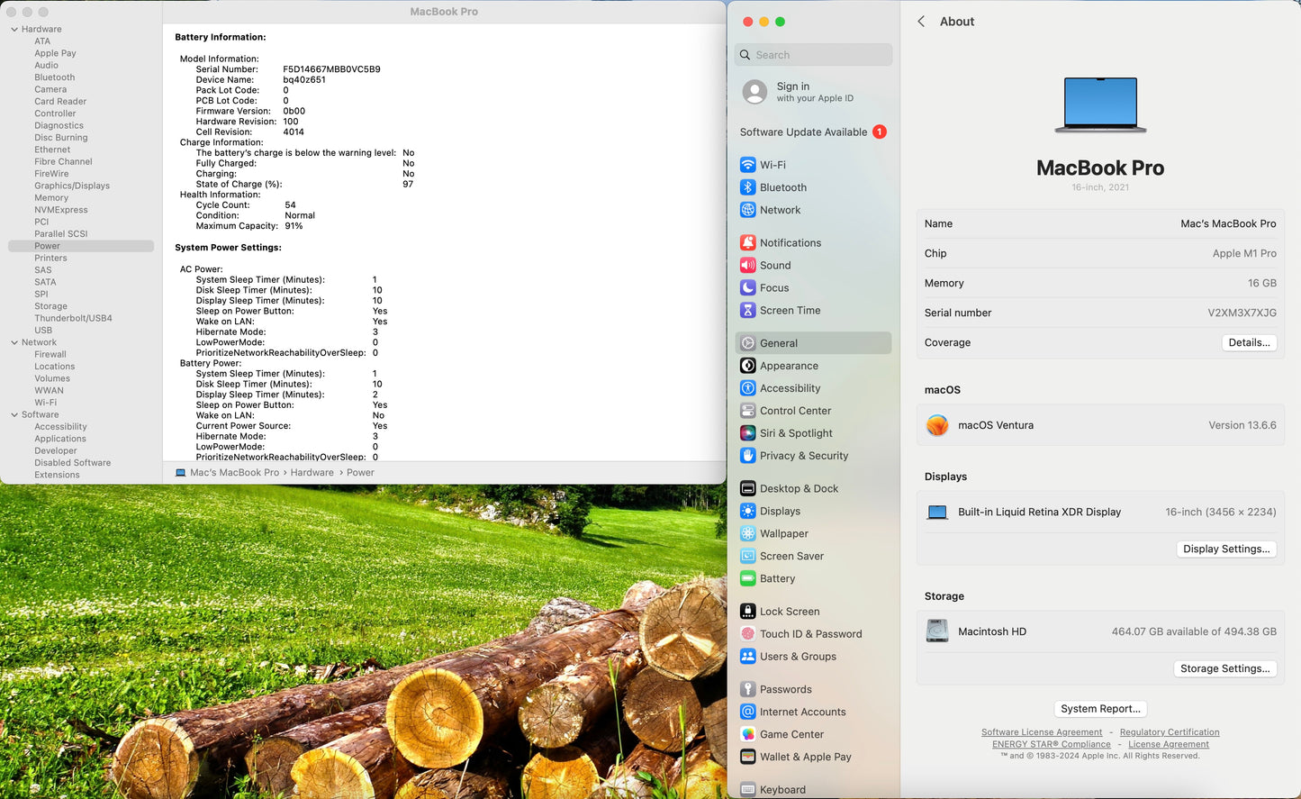Select Privacy & Security in sidebar
Screen dimensions: 1301x799
click(803, 456)
